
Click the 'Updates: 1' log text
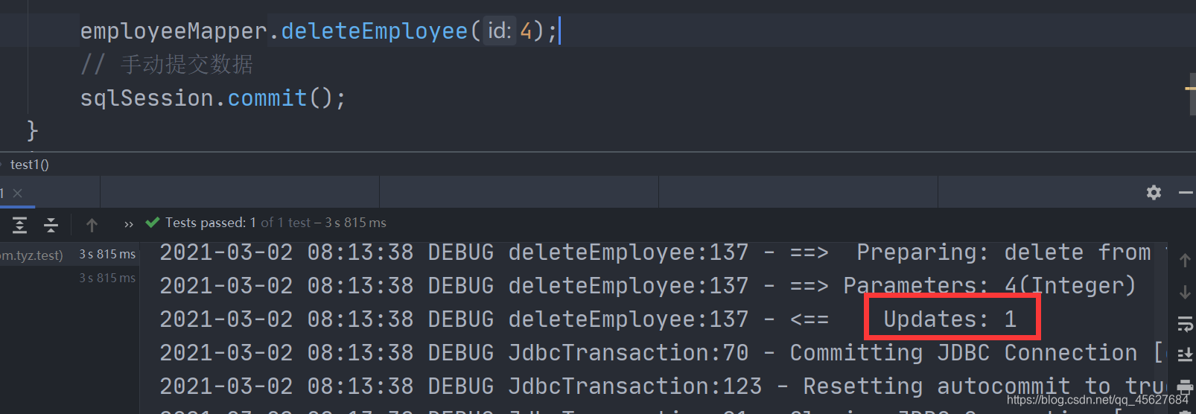(950, 319)
